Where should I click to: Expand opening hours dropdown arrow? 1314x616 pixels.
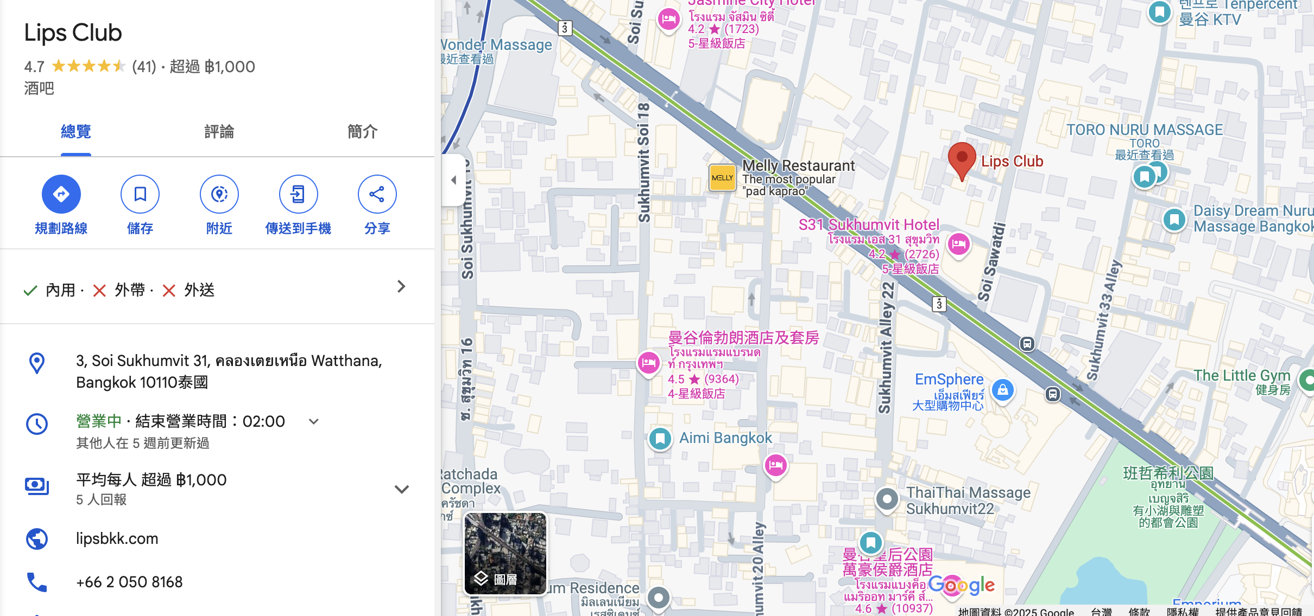pos(314,421)
